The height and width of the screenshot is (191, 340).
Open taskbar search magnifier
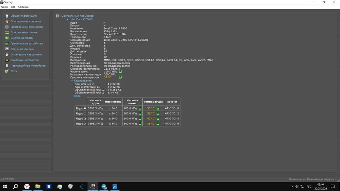pyautogui.click(x=16, y=187)
